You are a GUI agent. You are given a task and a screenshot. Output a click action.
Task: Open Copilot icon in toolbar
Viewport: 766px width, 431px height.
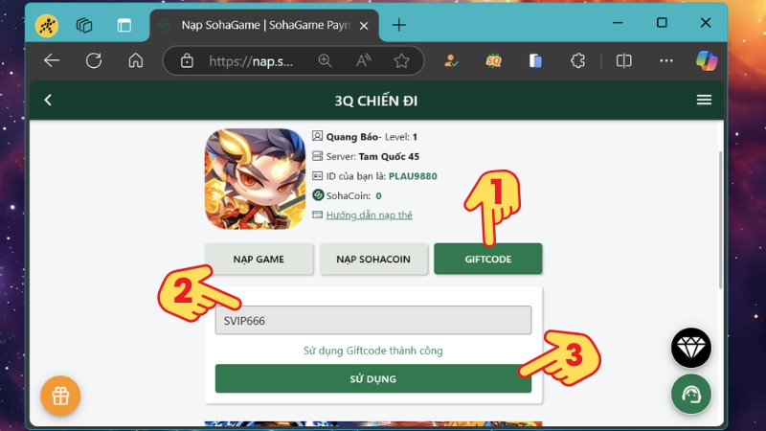(707, 60)
